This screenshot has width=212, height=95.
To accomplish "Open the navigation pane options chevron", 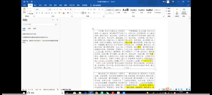I will (53, 20).
